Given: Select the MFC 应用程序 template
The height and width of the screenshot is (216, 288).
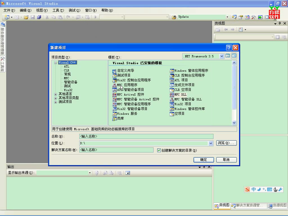Looking at the screenshot, I should (x=125, y=85).
